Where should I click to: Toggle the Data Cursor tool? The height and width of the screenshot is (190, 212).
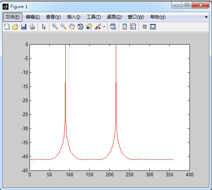[x=89, y=27]
